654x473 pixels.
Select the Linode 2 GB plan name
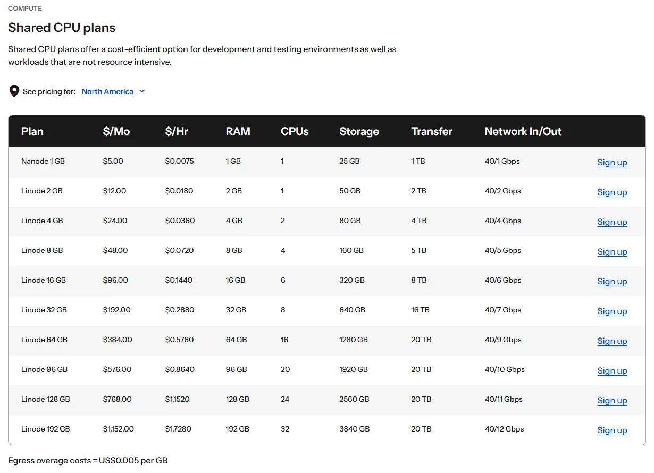point(42,191)
